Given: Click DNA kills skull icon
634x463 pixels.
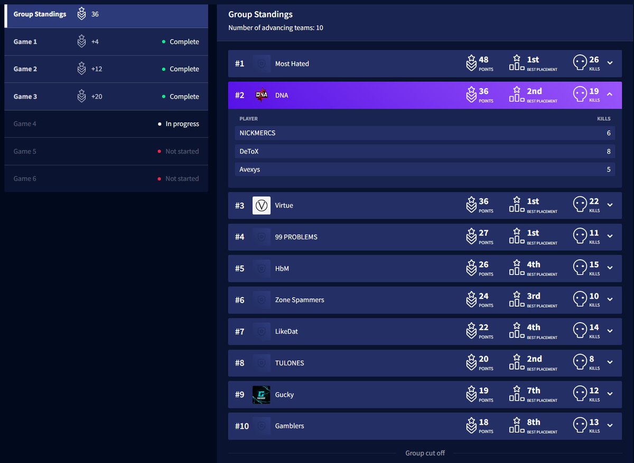Looking at the screenshot, I should [x=580, y=95].
